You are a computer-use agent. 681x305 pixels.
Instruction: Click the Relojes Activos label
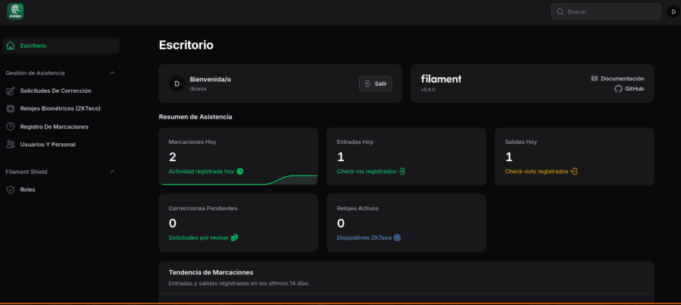[357, 208]
